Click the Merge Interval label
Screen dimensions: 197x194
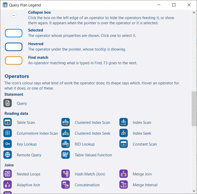pos(145,185)
